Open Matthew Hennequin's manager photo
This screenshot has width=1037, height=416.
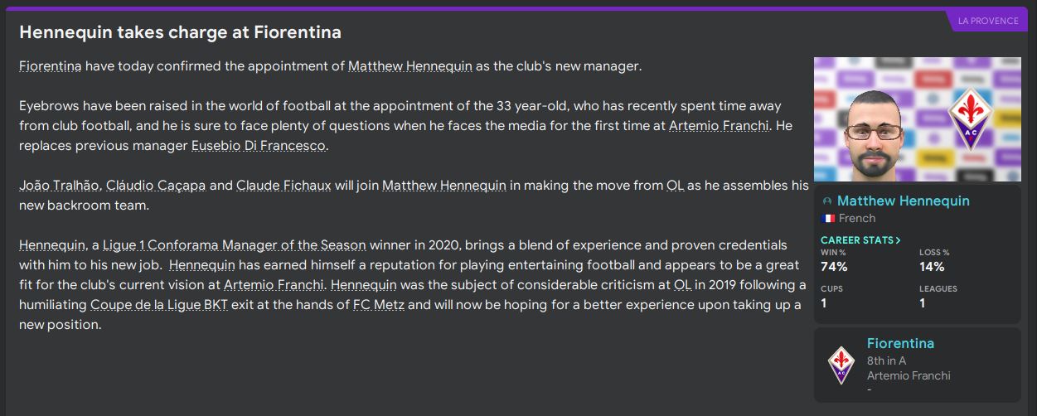point(917,119)
